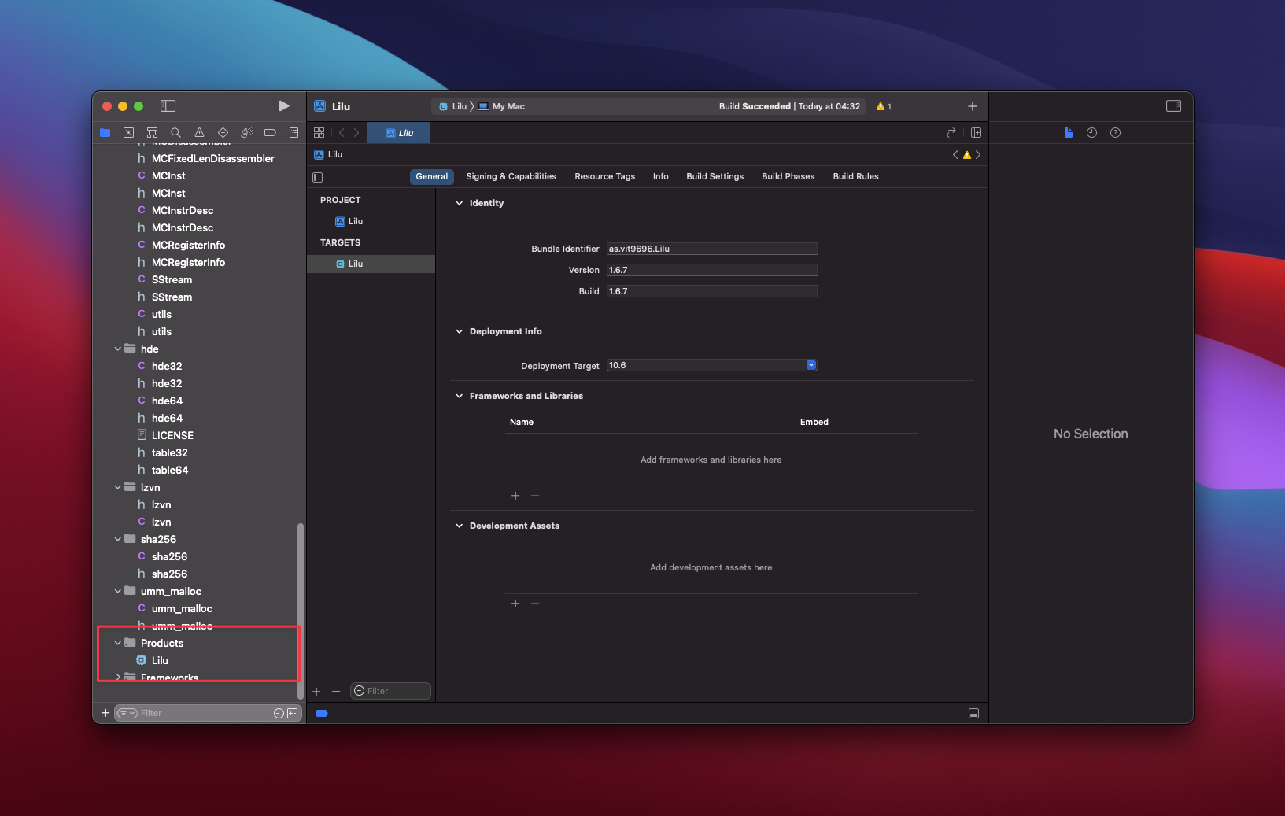
Task: Open the Project navigator folder icon
Action: 105,133
